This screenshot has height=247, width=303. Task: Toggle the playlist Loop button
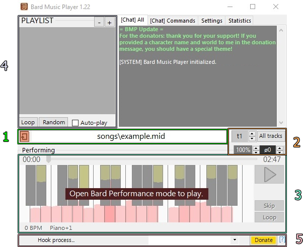[28, 122]
